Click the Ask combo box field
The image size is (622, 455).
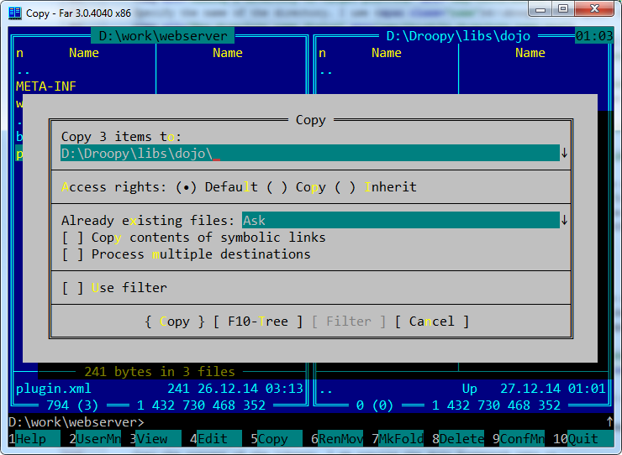pyautogui.click(x=401, y=221)
